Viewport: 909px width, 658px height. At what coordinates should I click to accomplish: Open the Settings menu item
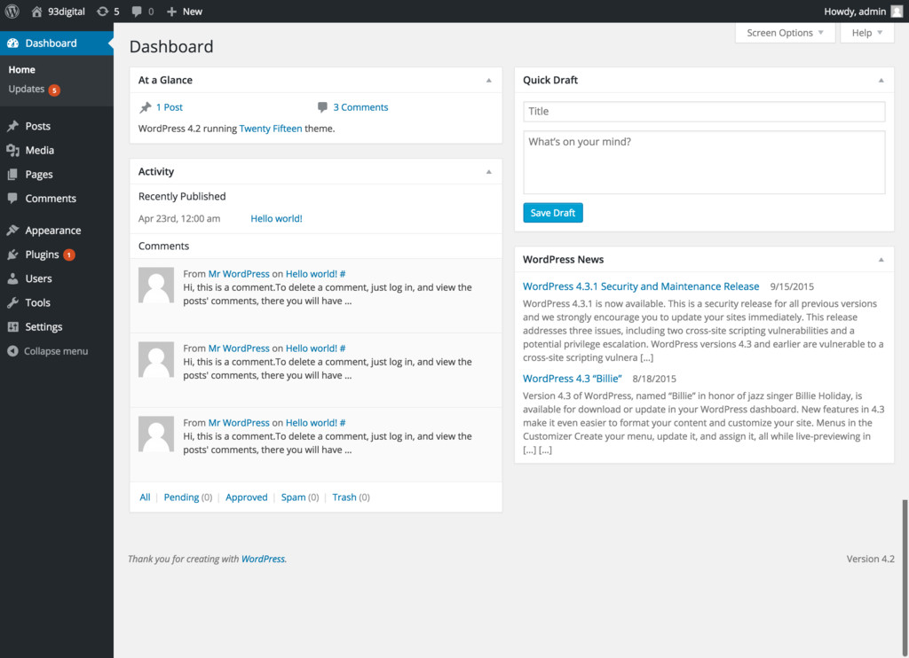(43, 326)
